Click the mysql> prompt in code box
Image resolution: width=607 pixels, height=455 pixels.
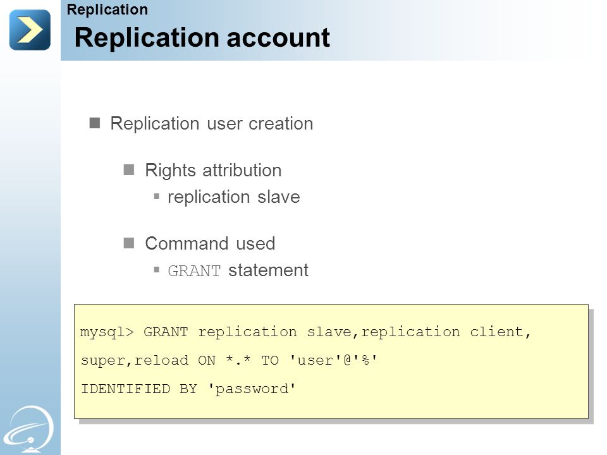[x=107, y=332]
